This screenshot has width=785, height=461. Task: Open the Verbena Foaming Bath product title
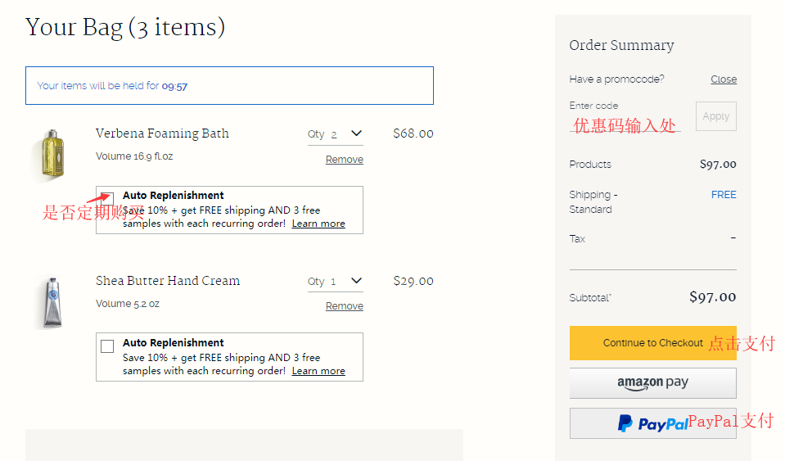tap(162, 133)
